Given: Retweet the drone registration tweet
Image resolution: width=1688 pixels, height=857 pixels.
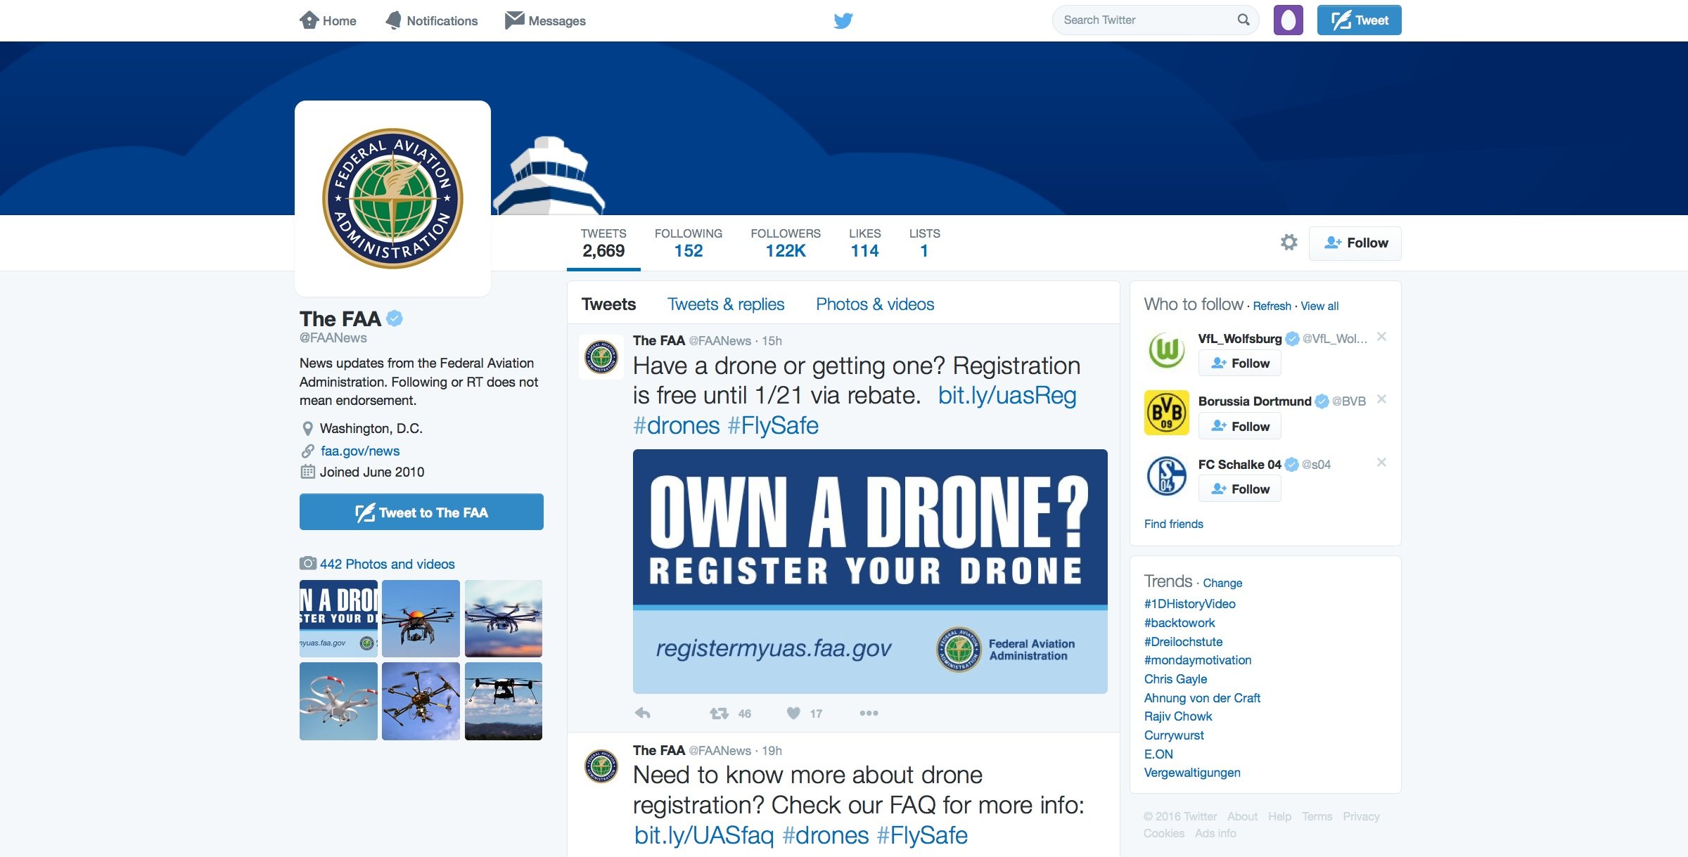Looking at the screenshot, I should click(x=719, y=713).
